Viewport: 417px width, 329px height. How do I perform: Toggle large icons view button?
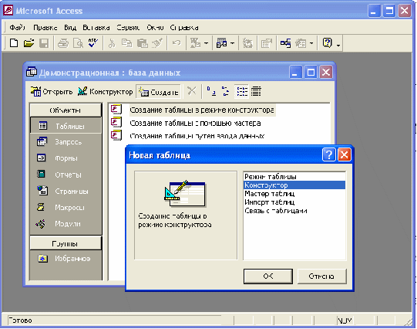tap(211, 91)
